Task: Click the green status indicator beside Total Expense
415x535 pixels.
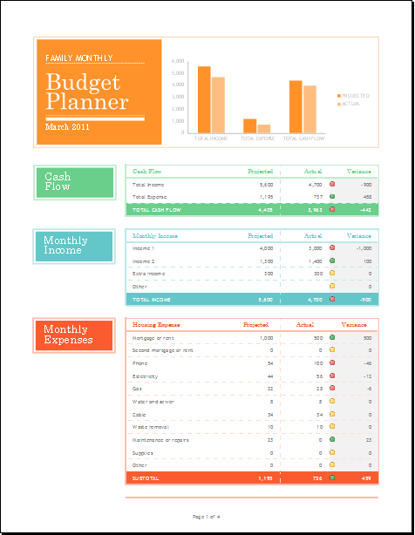Action: (x=332, y=196)
